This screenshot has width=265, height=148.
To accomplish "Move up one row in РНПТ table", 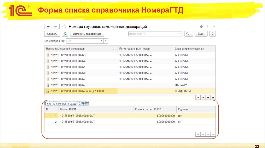I will click(x=203, y=135).
